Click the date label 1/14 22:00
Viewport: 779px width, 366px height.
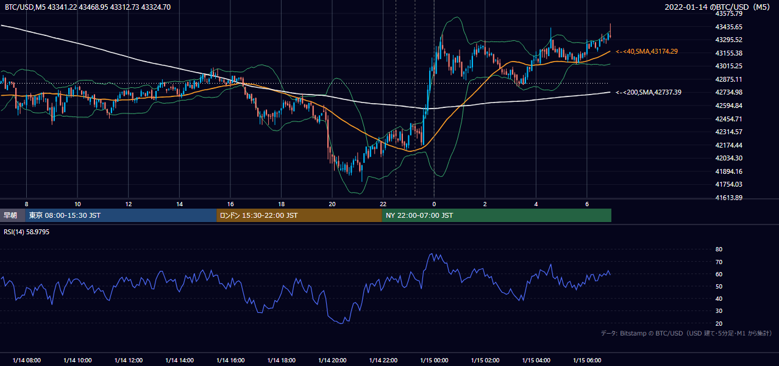383,360
